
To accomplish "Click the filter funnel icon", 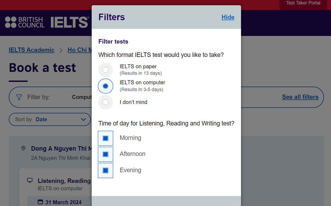I will (x=19, y=97).
